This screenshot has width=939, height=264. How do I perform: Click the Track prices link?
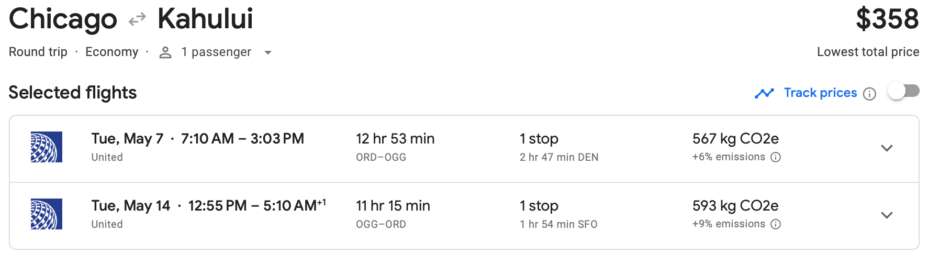(x=820, y=93)
